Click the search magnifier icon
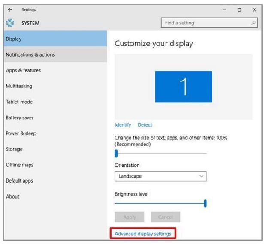266x244 pixels. pos(254,23)
